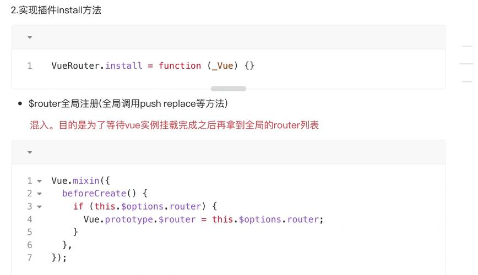This screenshot has height=275, width=478.
Task: Collapse the VueRouter.install code block chevron
Action: (x=30, y=37)
